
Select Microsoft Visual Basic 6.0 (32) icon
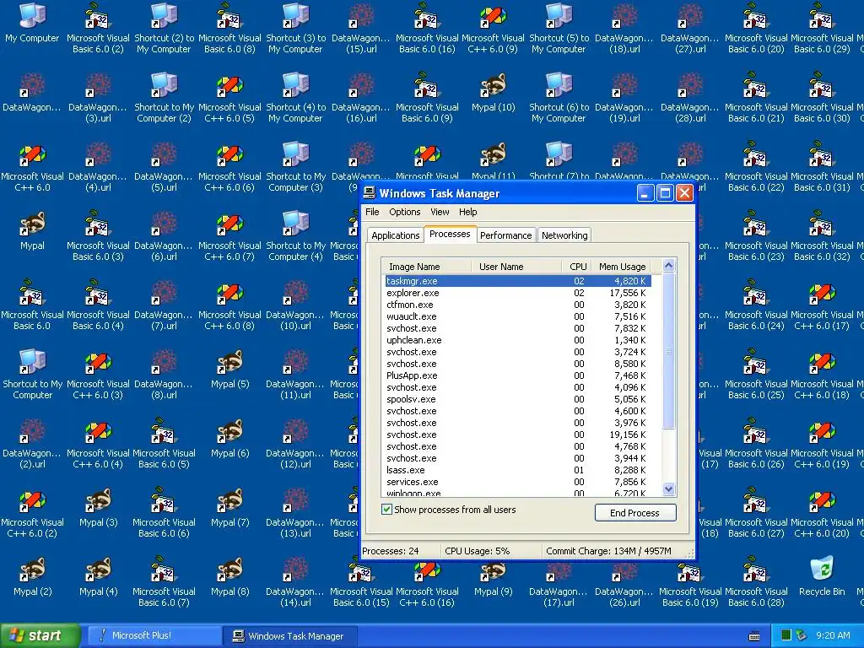tap(822, 236)
